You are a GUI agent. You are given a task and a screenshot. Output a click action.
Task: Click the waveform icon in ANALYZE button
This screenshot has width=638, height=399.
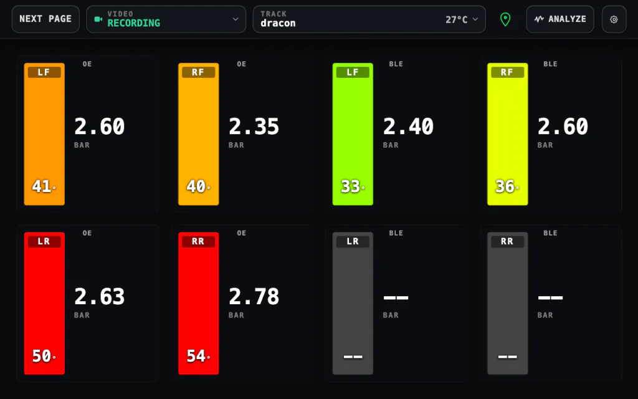(539, 19)
